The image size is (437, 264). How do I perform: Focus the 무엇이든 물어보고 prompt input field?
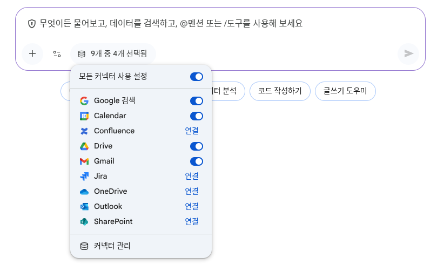point(216,24)
